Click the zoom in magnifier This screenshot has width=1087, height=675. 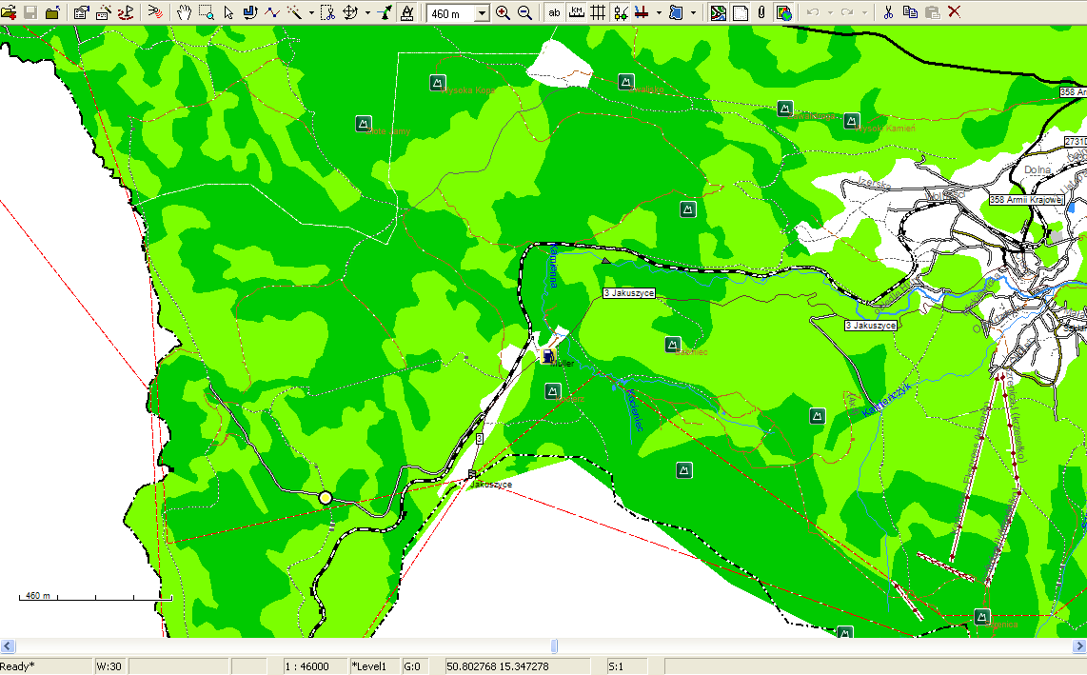tap(503, 12)
